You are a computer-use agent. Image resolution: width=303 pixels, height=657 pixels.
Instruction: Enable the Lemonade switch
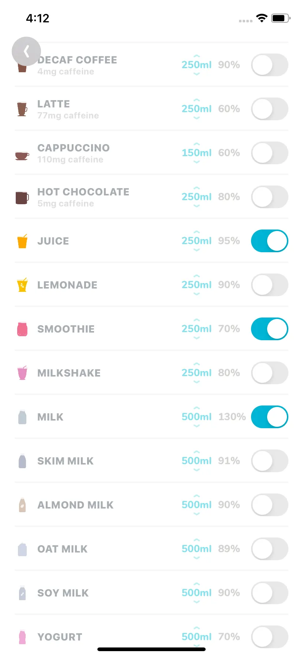pos(270,285)
